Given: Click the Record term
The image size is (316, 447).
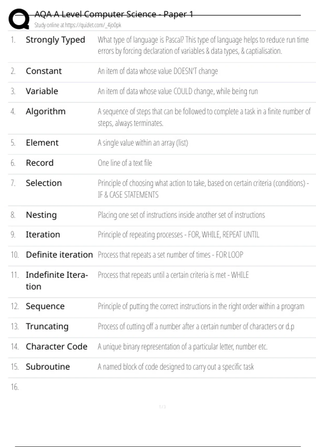Looking at the screenshot, I should [x=40, y=163].
